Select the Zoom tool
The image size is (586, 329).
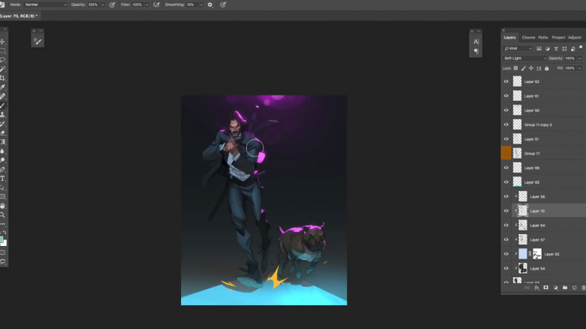(3, 215)
